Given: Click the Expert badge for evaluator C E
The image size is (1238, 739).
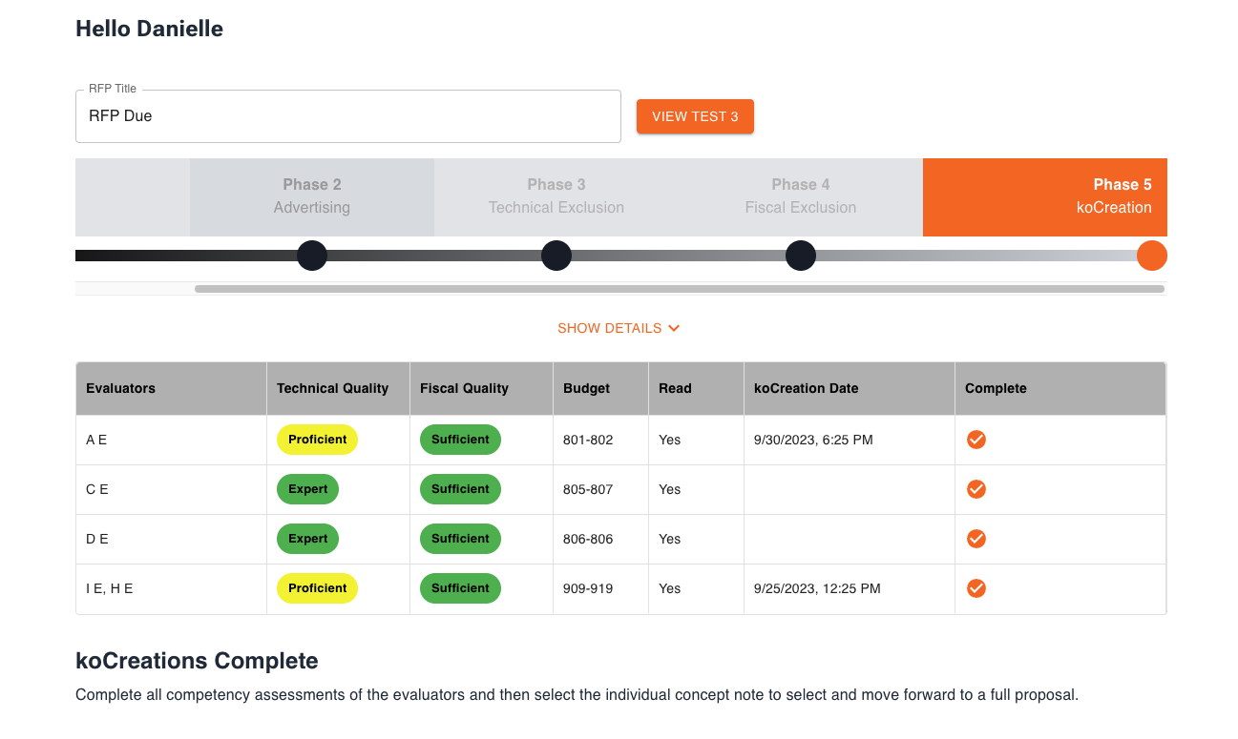Looking at the screenshot, I should coord(307,489).
